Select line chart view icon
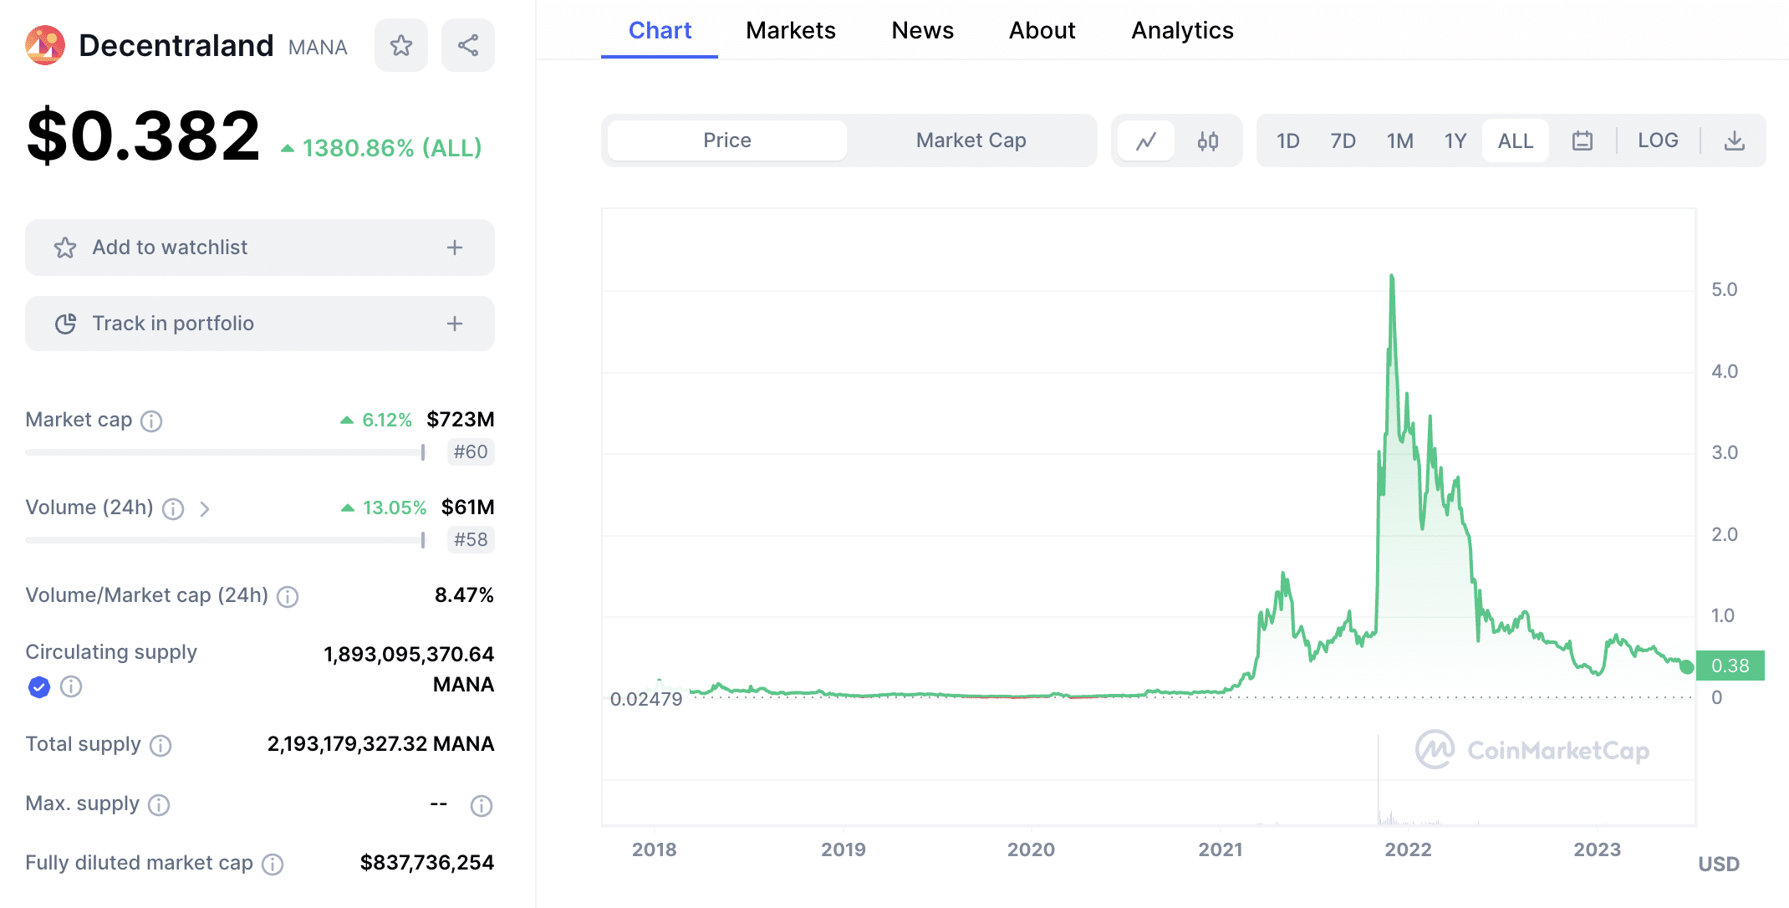The image size is (1789, 908). point(1146,140)
